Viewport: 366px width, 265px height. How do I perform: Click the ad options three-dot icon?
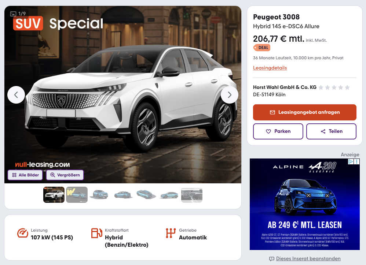pos(357,162)
